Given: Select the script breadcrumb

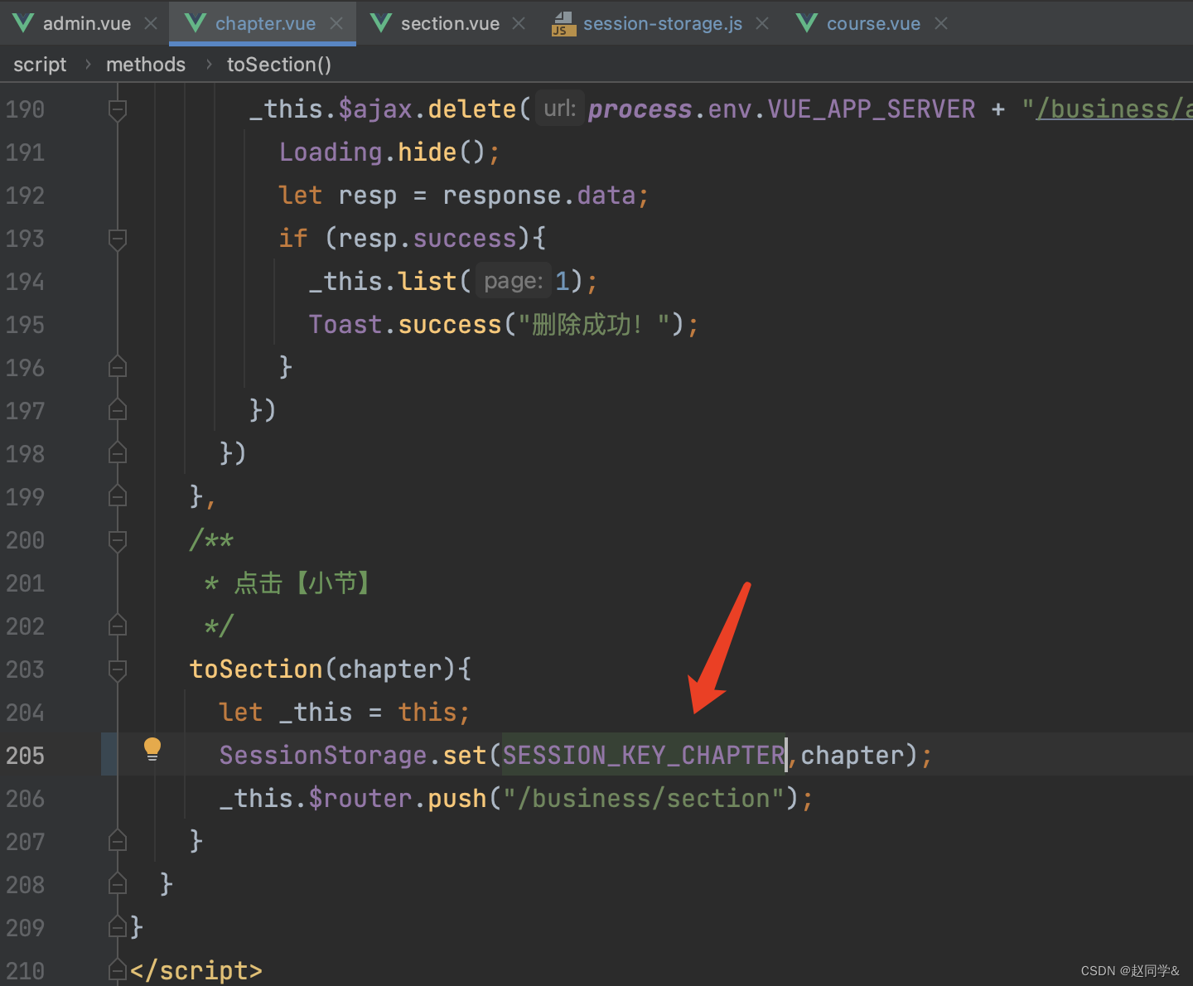Looking at the screenshot, I should click(x=40, y=65).
